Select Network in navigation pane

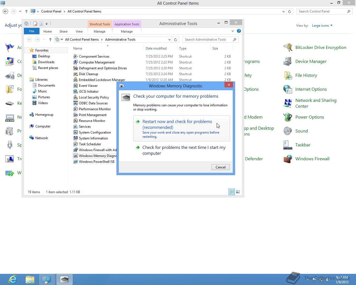point(41,138)
